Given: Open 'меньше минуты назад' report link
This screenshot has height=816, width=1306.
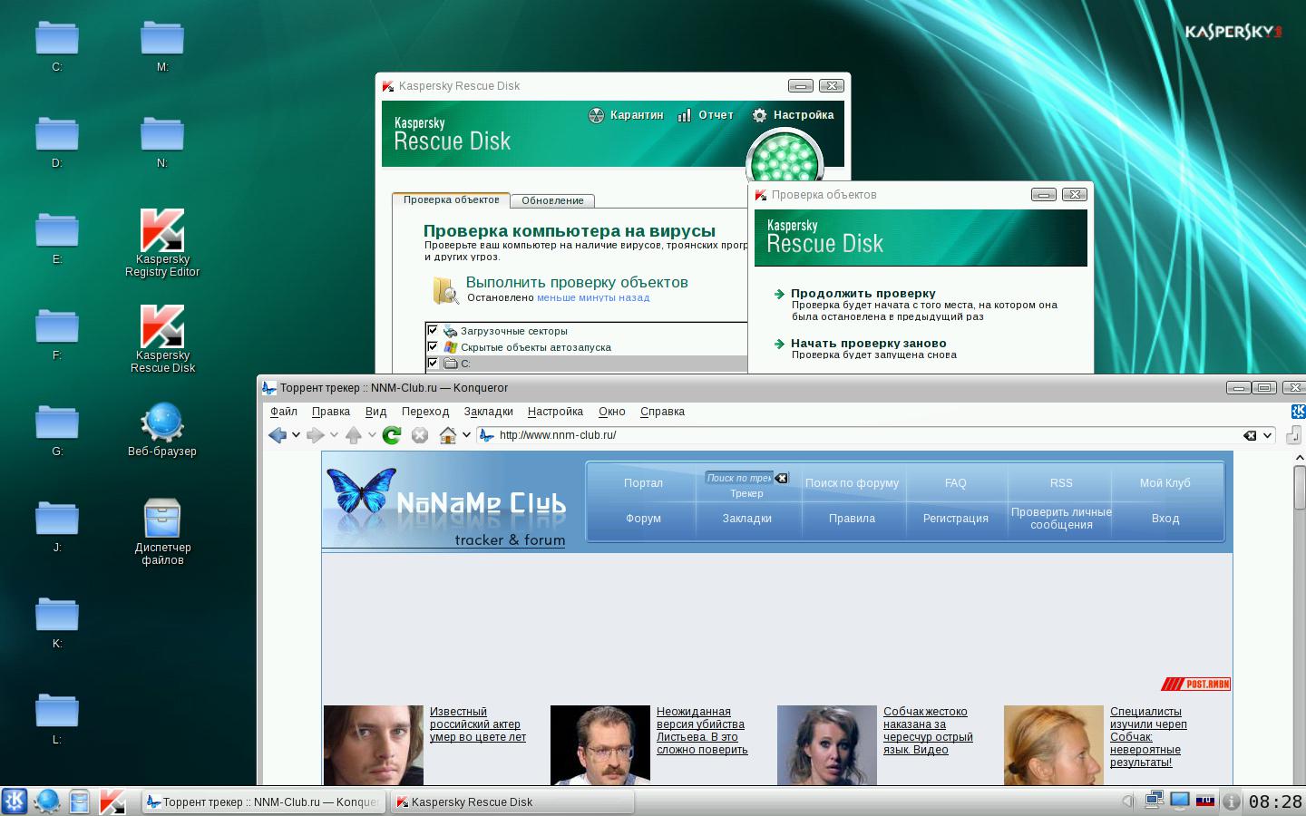Looking at the screenshot, I should tap(593, 297).
